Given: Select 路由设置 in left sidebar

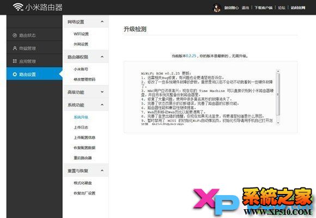Looking at the screenshot, I should 34,74.
